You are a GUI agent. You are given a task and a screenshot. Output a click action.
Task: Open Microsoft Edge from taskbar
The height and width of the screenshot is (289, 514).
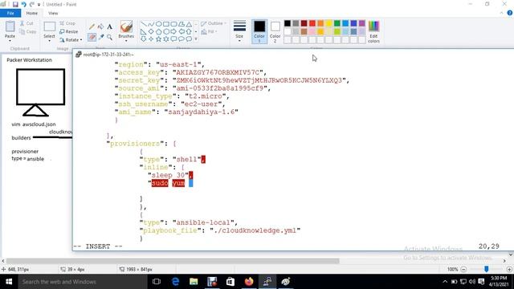[x=175, y=282]
